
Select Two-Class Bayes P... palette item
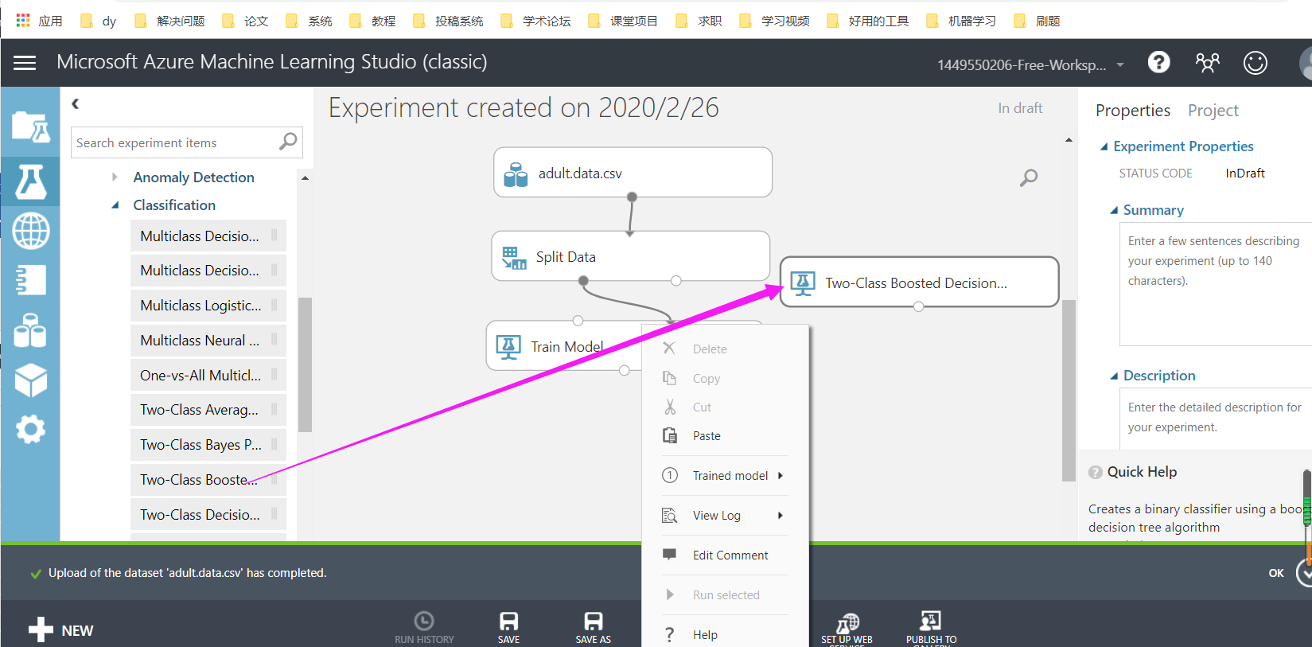208,444
